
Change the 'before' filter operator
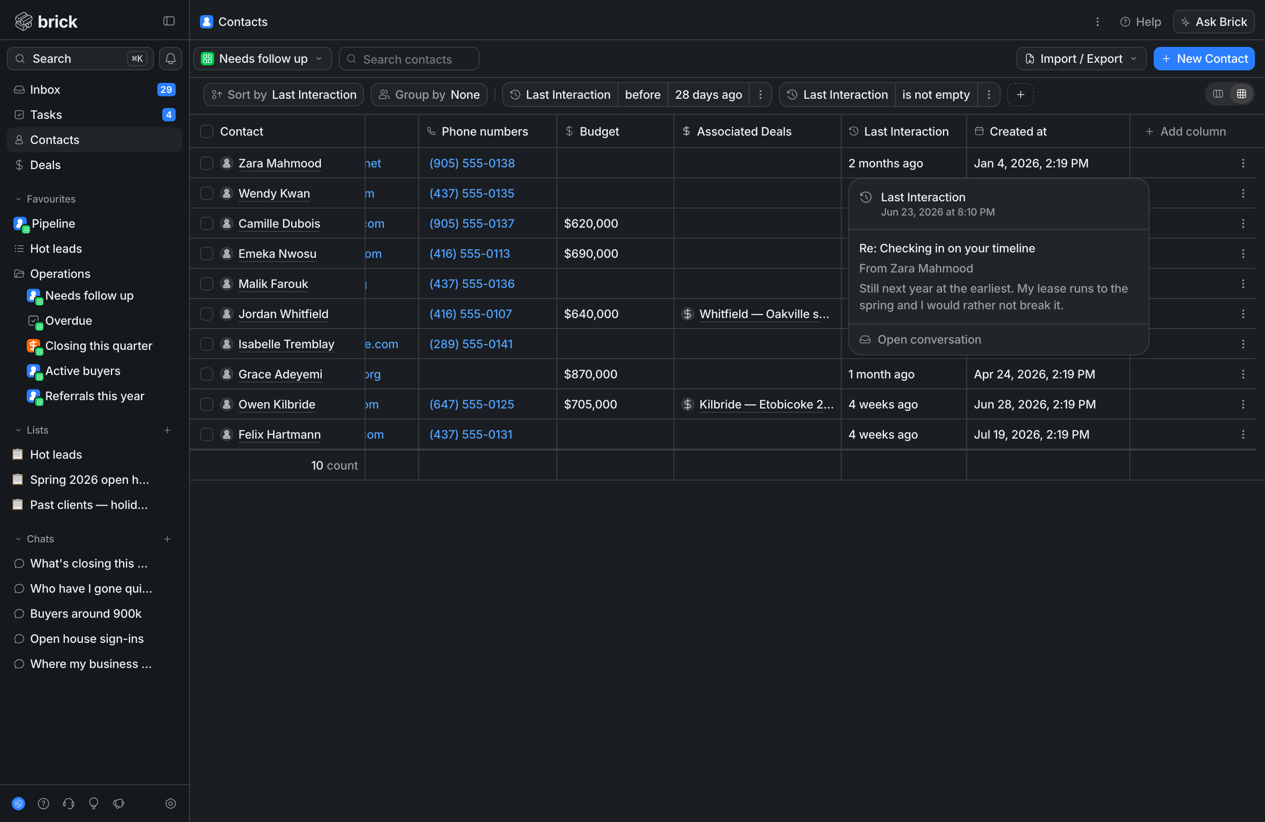[x=643, y=95]
